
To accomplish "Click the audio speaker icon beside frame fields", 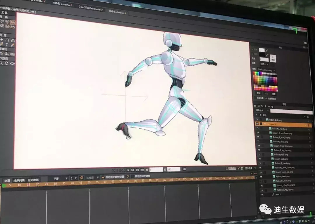I will pos(184,169).
